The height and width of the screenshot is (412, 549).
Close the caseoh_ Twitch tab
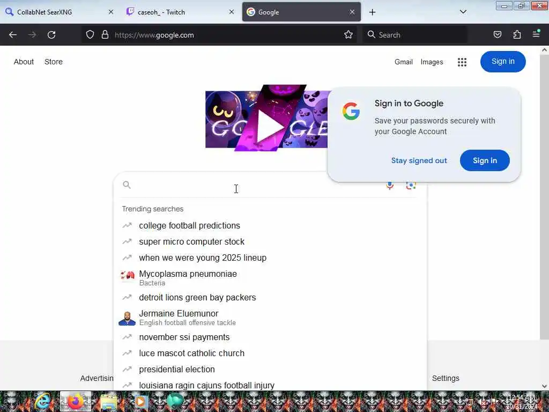pos(232,12)
